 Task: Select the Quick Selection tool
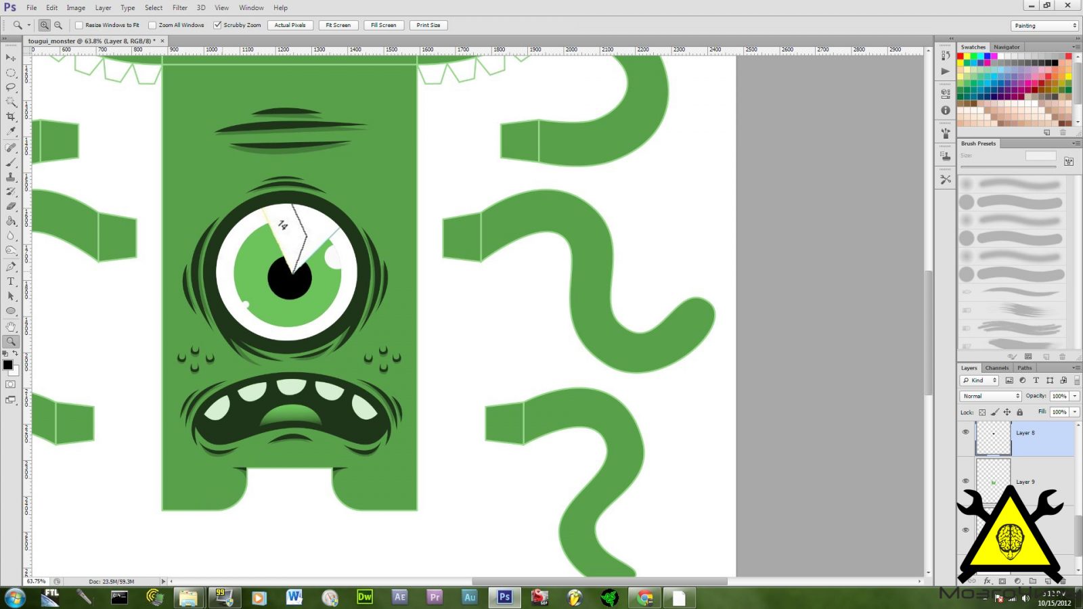(x=10, y=102)
